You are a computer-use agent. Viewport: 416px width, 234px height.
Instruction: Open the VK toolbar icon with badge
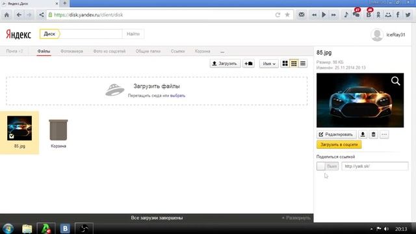369,14
